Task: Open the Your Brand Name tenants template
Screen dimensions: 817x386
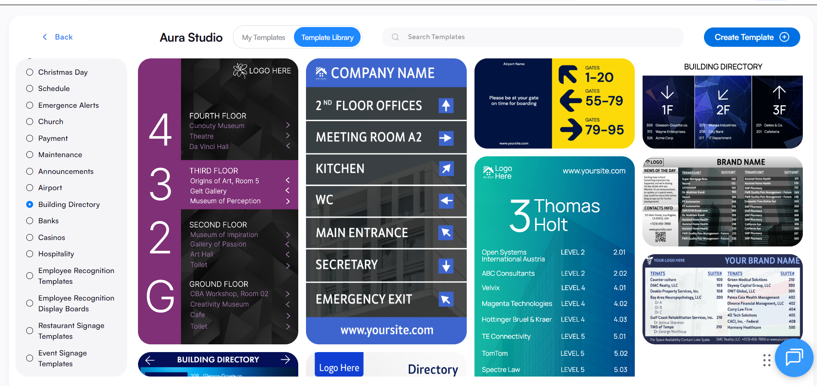Action: pos(722,299)
